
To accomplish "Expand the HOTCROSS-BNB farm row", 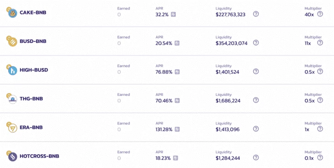I will coord(167,156).
